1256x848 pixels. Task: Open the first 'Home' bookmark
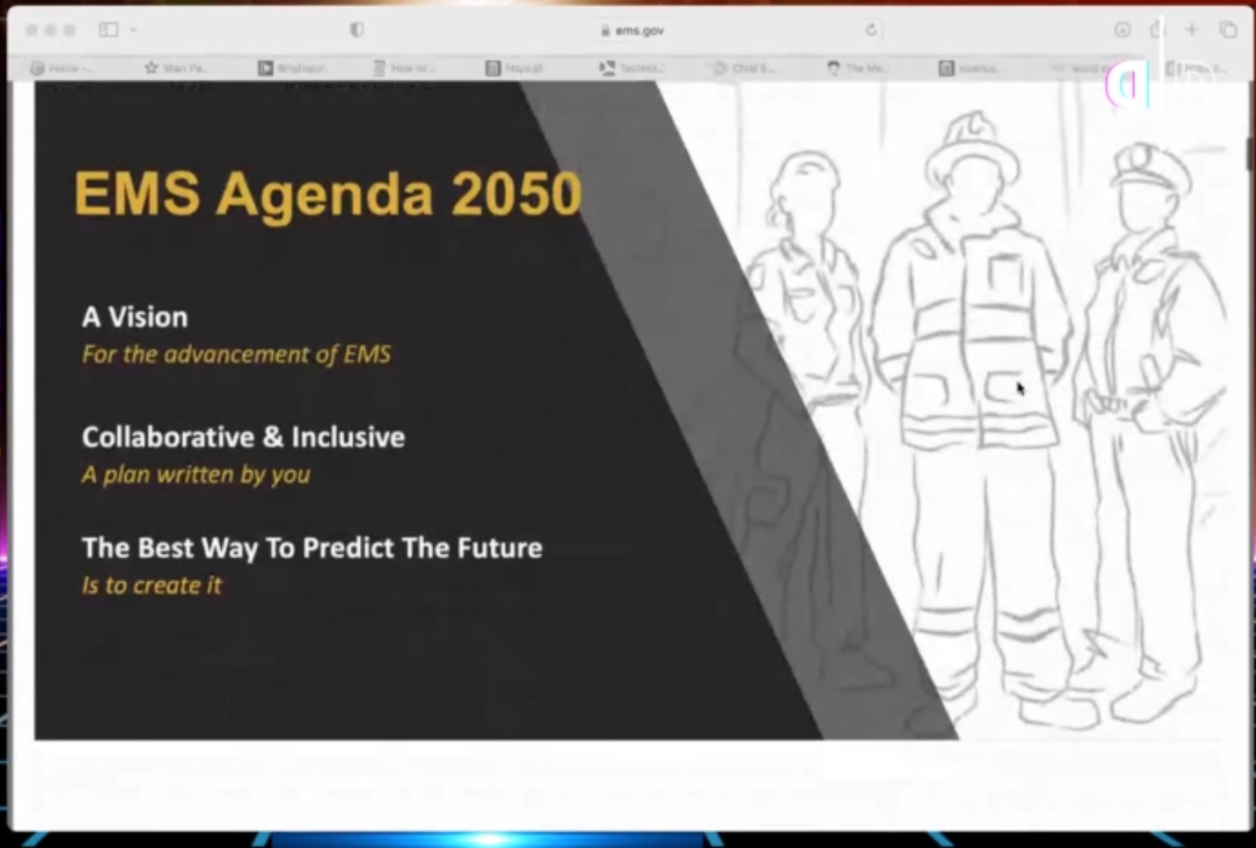pos(61,69)
